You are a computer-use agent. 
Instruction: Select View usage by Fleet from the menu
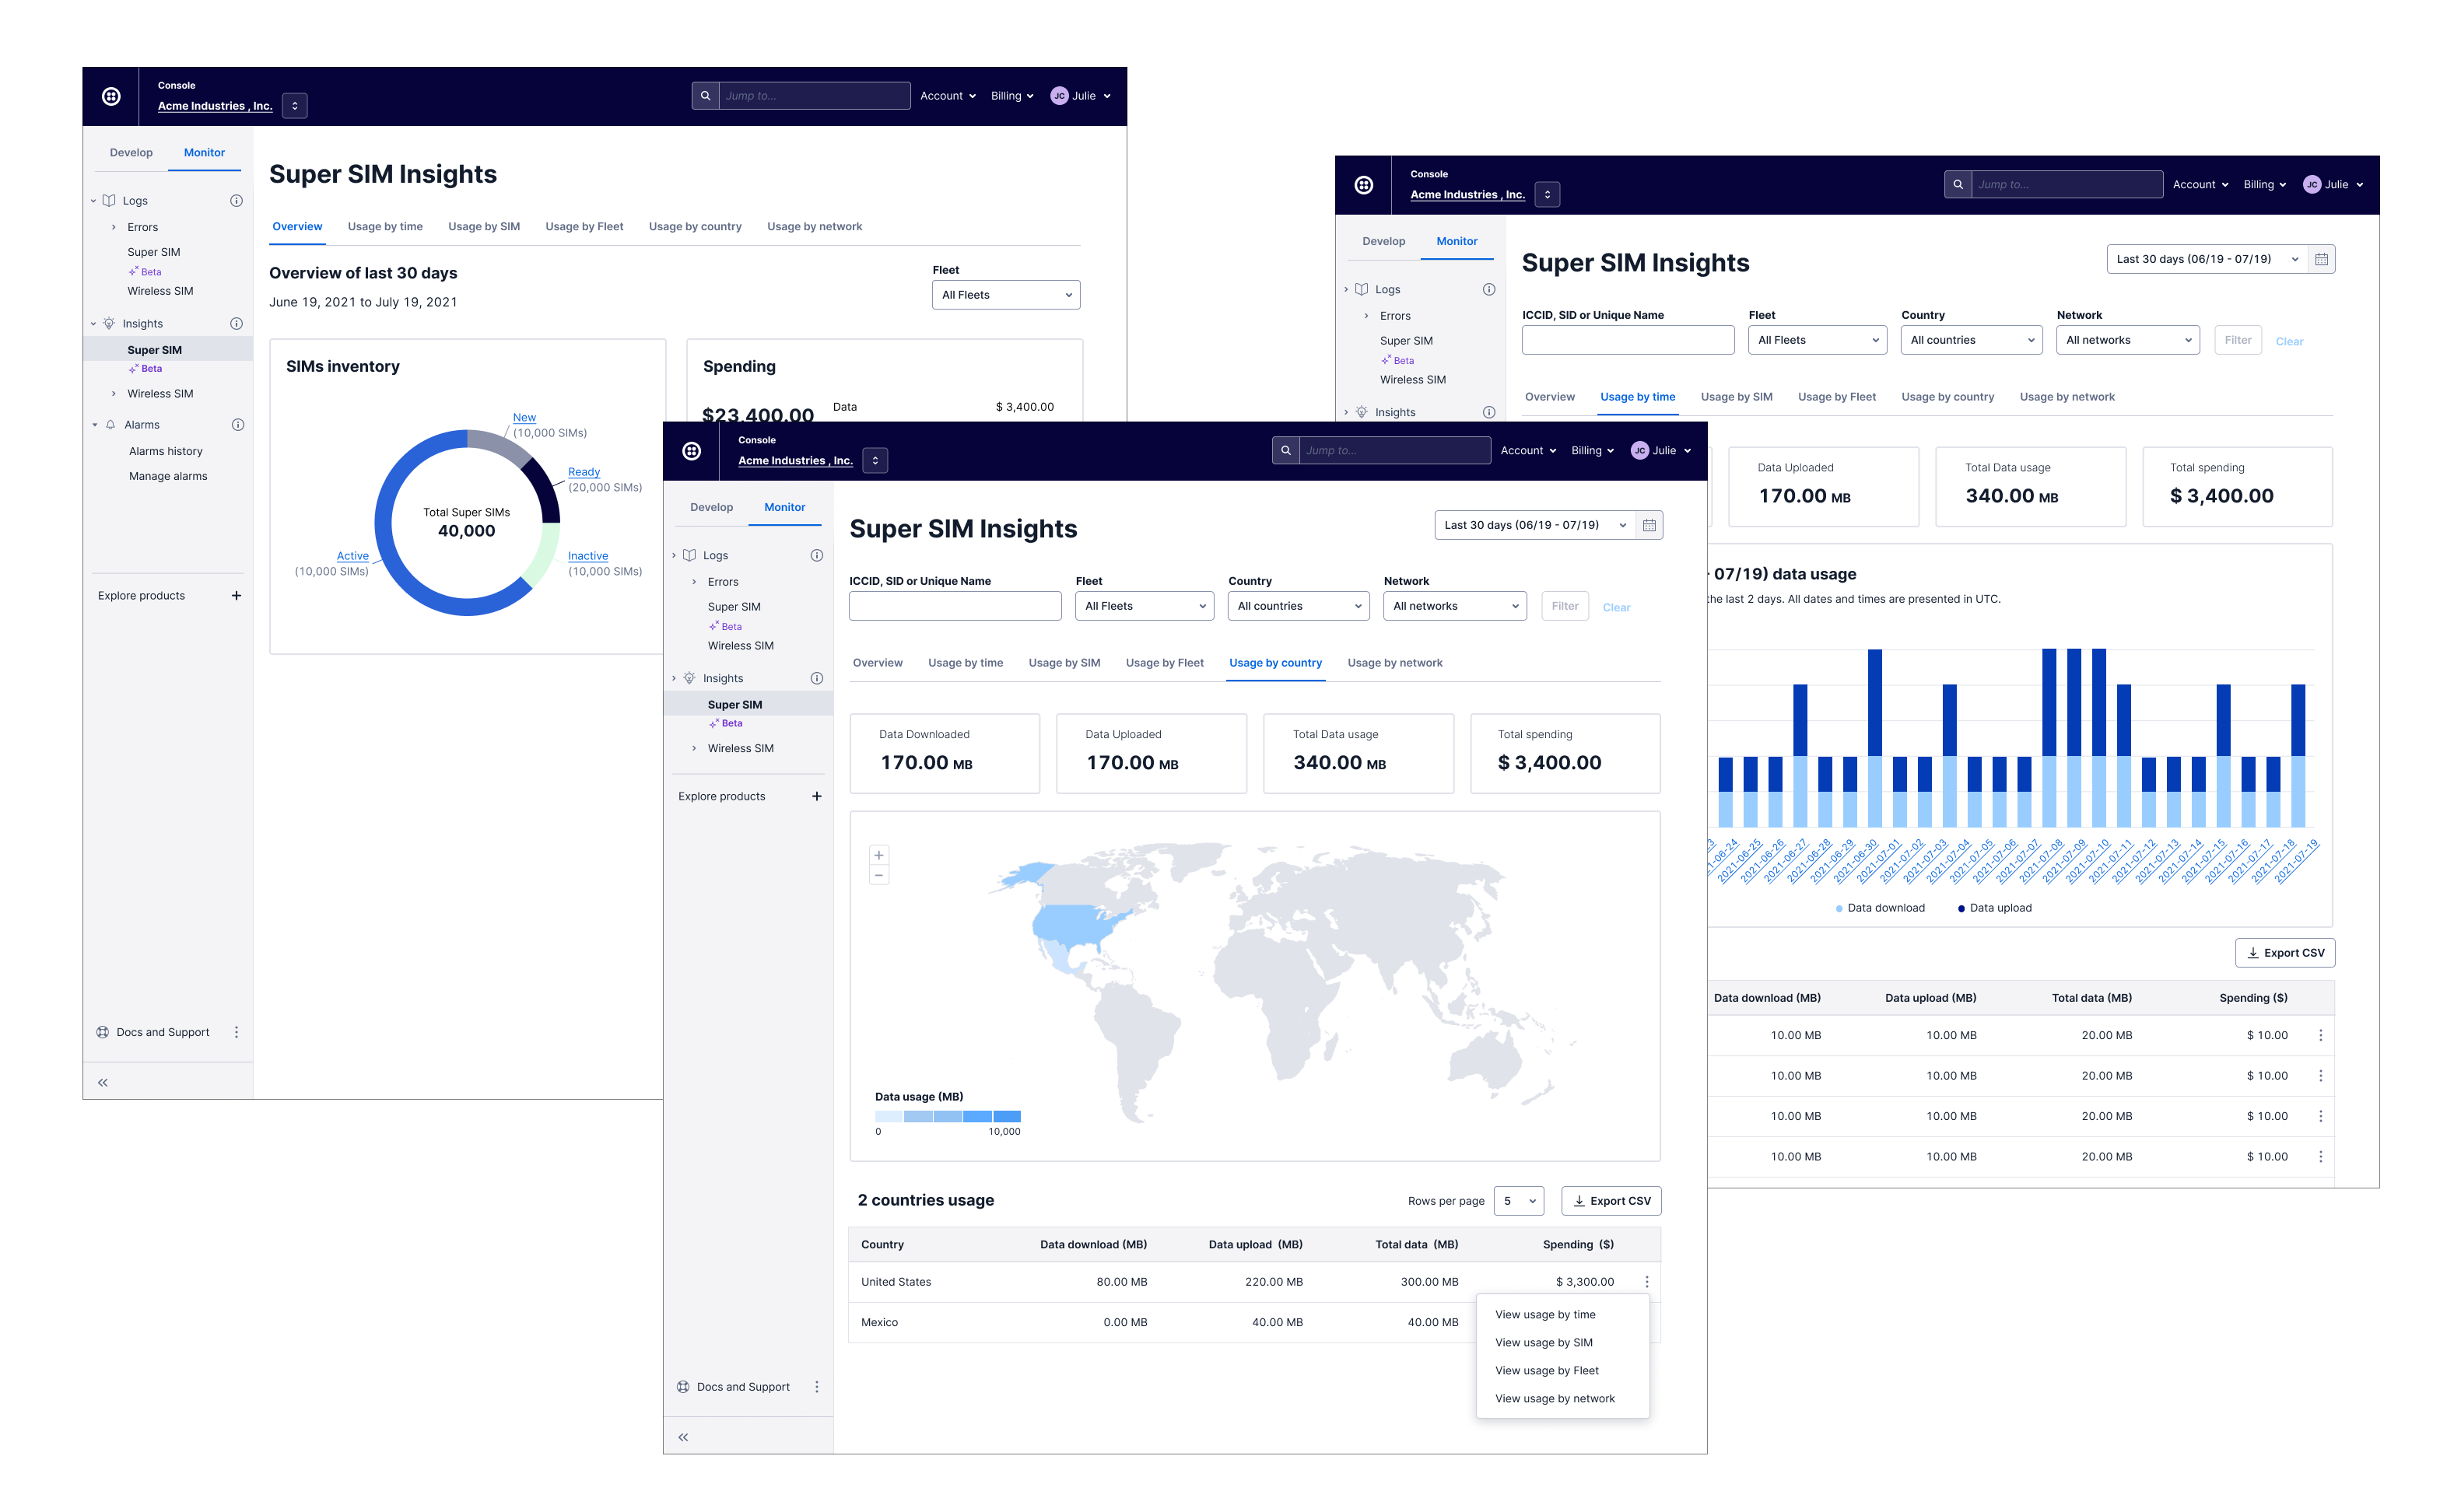(x=1547, y=1370)
